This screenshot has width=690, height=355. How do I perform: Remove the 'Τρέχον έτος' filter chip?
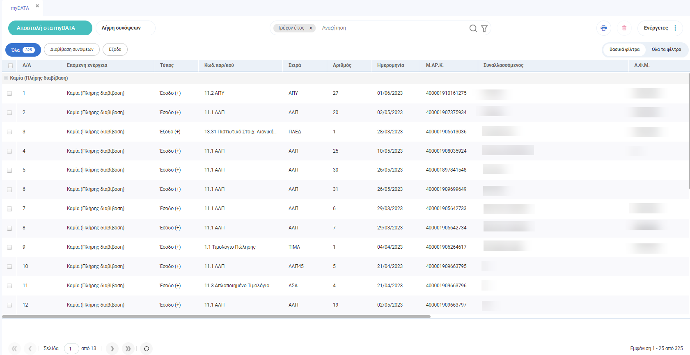311,28
